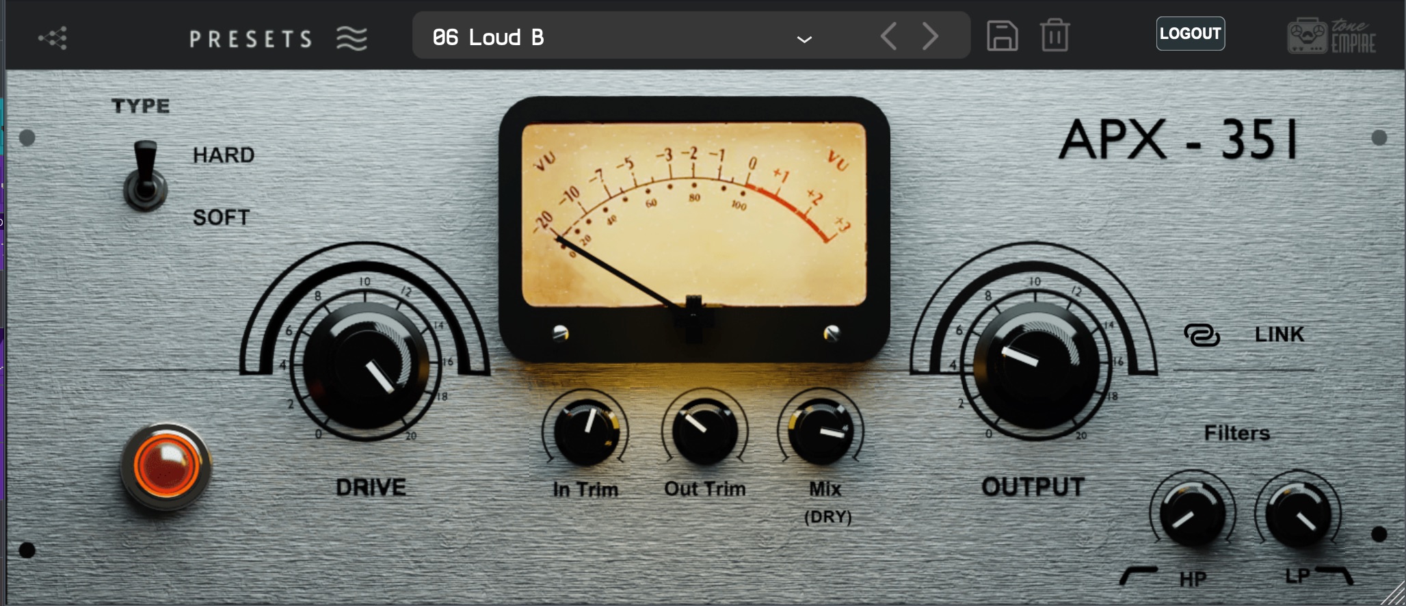Open the PRESETS menu

tap(250, 39)
